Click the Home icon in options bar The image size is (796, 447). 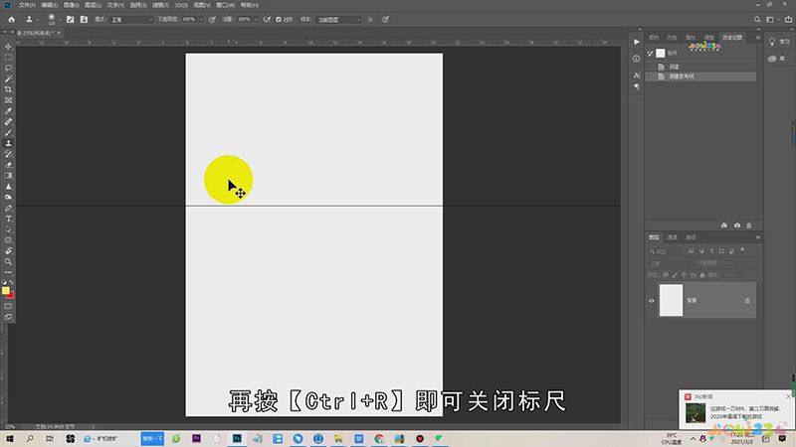click(x=12, y=19)
